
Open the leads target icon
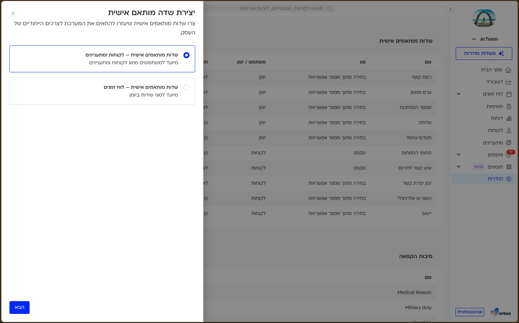pyautogui.click(x=509, y=143)
